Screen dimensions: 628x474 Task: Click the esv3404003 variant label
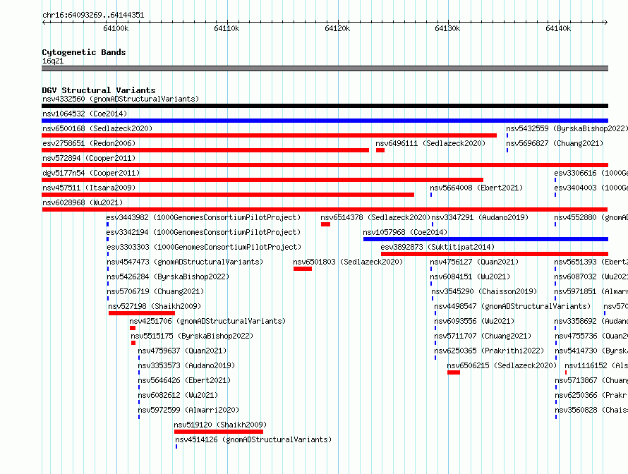(591, 188)
